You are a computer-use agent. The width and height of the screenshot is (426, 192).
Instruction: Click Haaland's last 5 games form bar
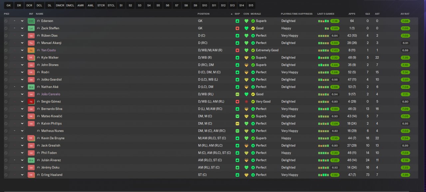pos(323,175)
